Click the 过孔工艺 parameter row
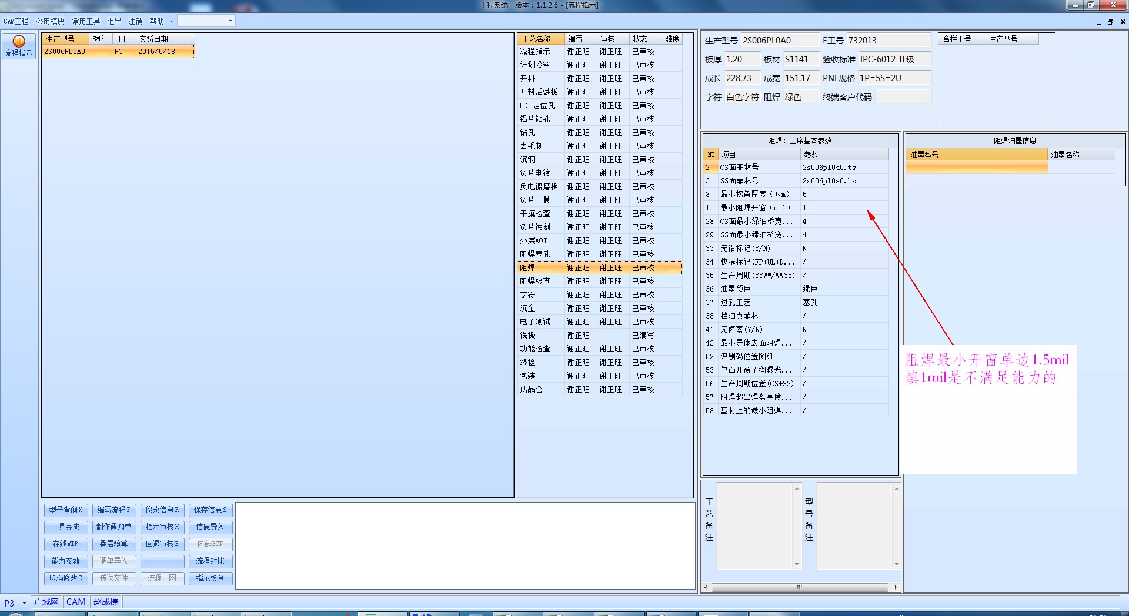Screen dimensions: 1129x616 coord(796,303)
